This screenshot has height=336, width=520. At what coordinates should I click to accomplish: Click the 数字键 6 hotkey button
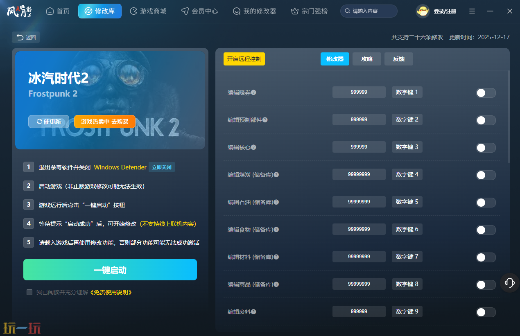pos(407,229)
